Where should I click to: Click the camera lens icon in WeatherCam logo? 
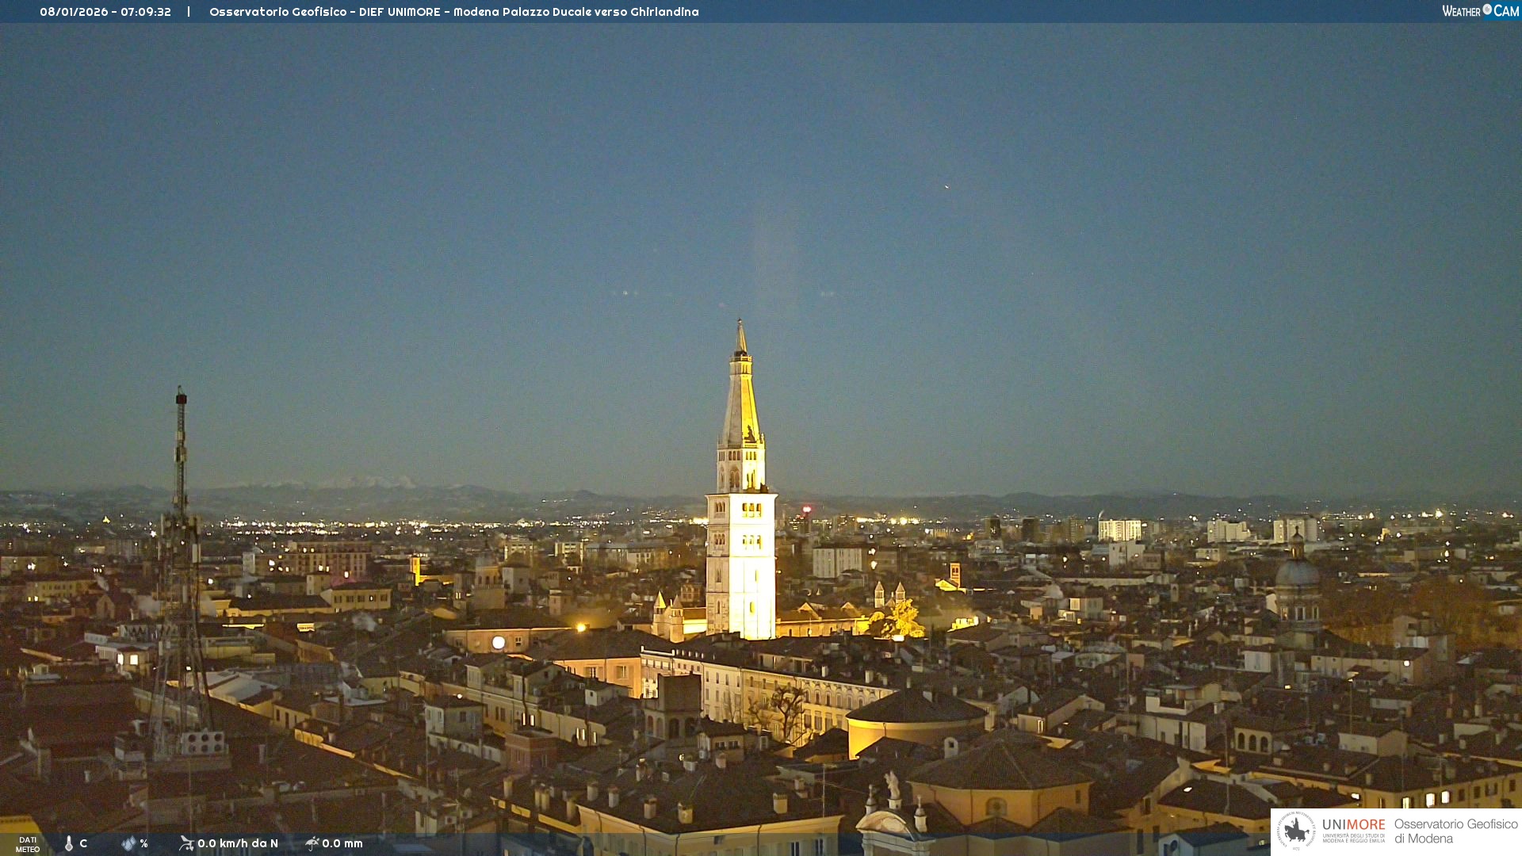[x=1487, y=10]
